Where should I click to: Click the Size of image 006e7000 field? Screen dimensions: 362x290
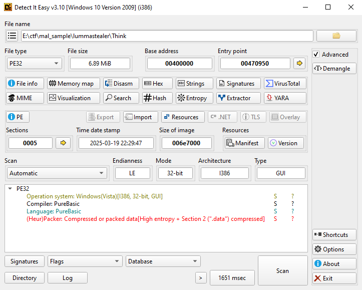tap(186, 143)
